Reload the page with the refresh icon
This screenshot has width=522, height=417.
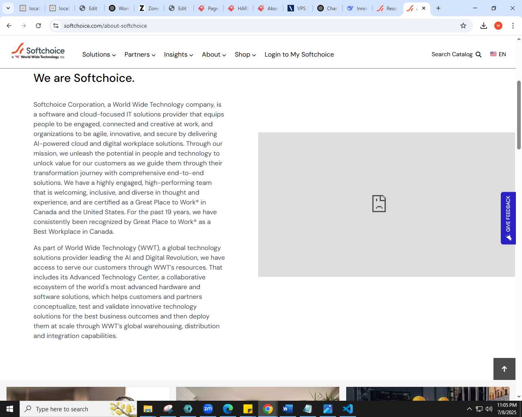point(38,26)
